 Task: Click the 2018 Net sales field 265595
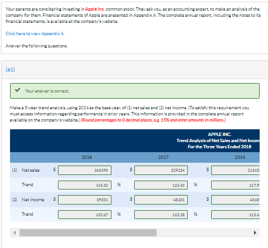click(x=85, y=170)
